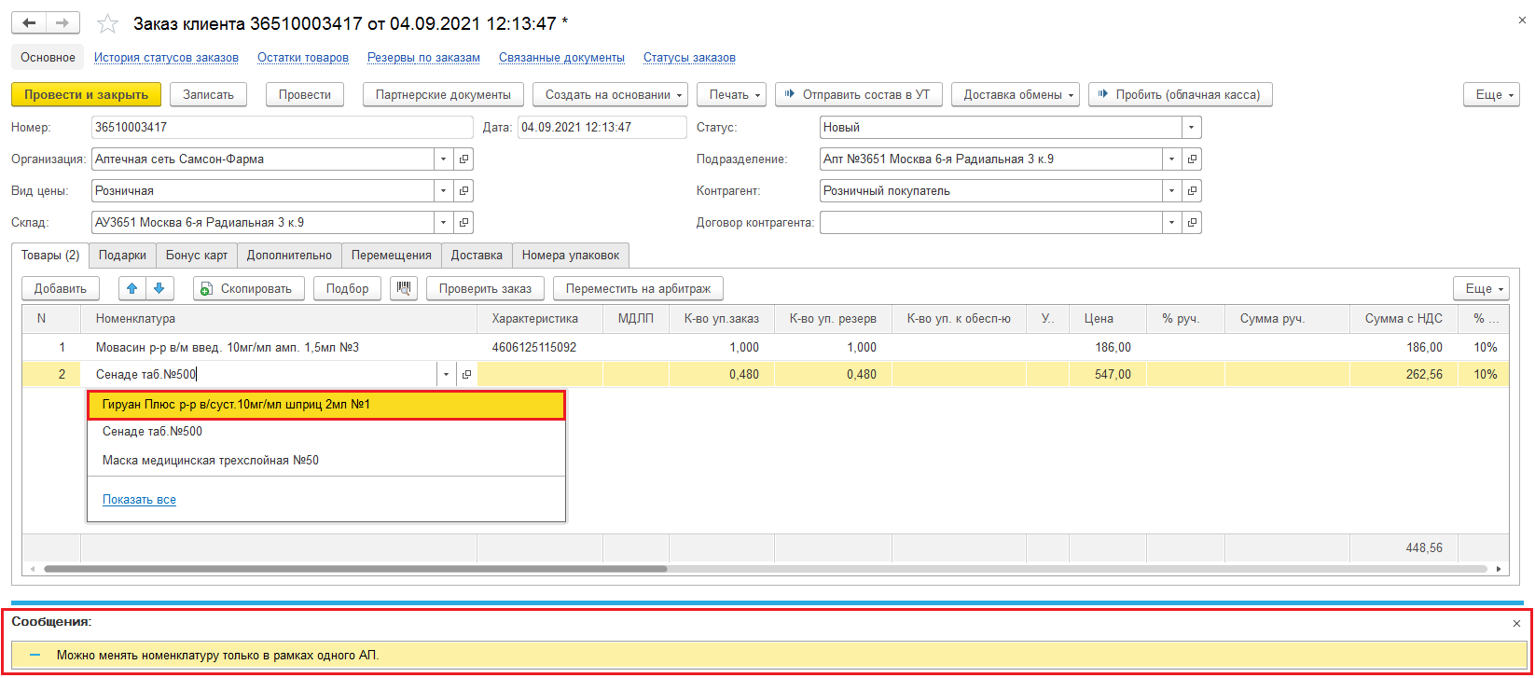
Task: Click the forward navigation arrow
Action: [62, 22]
